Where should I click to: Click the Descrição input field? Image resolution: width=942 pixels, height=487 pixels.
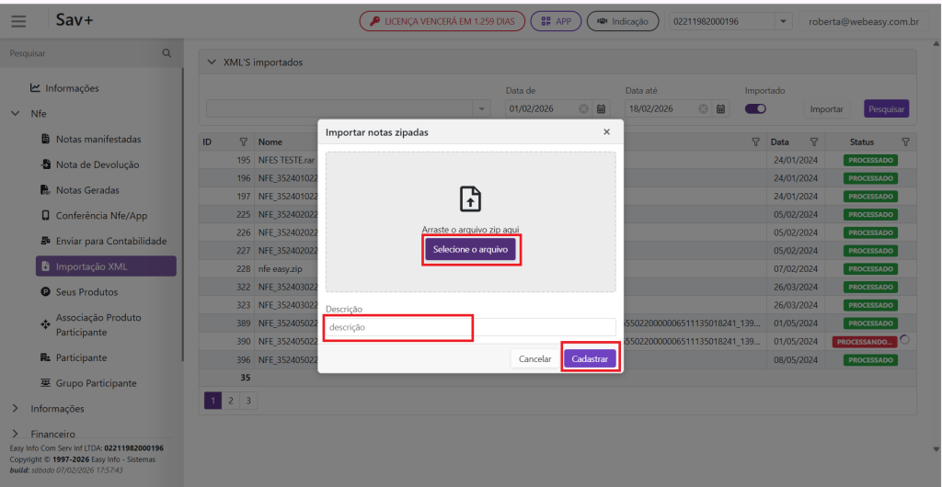[x=470, y=327]
